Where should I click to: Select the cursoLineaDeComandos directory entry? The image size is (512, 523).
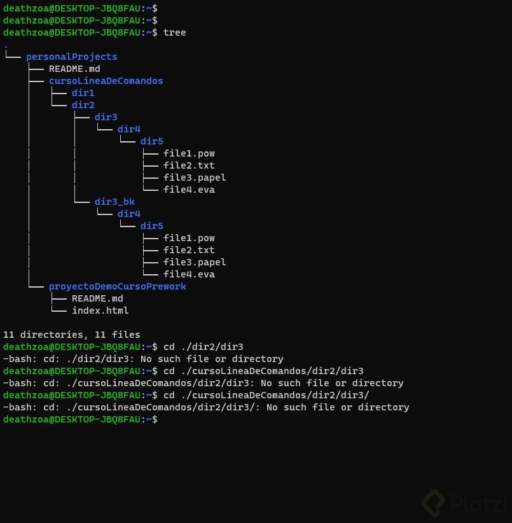click(x=106, y=81)
